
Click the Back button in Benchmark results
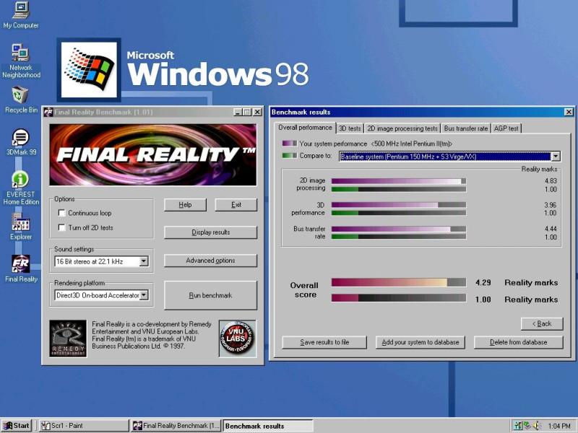(x=542, y=323)
